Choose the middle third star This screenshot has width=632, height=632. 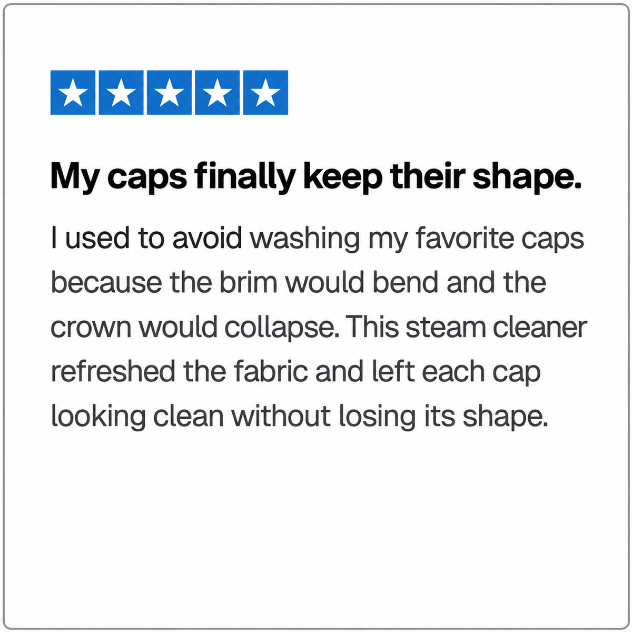169,92
